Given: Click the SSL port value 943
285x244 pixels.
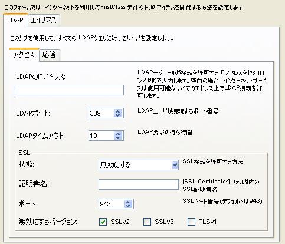Looking at the screenshot, I should click(x=105, y=204).
